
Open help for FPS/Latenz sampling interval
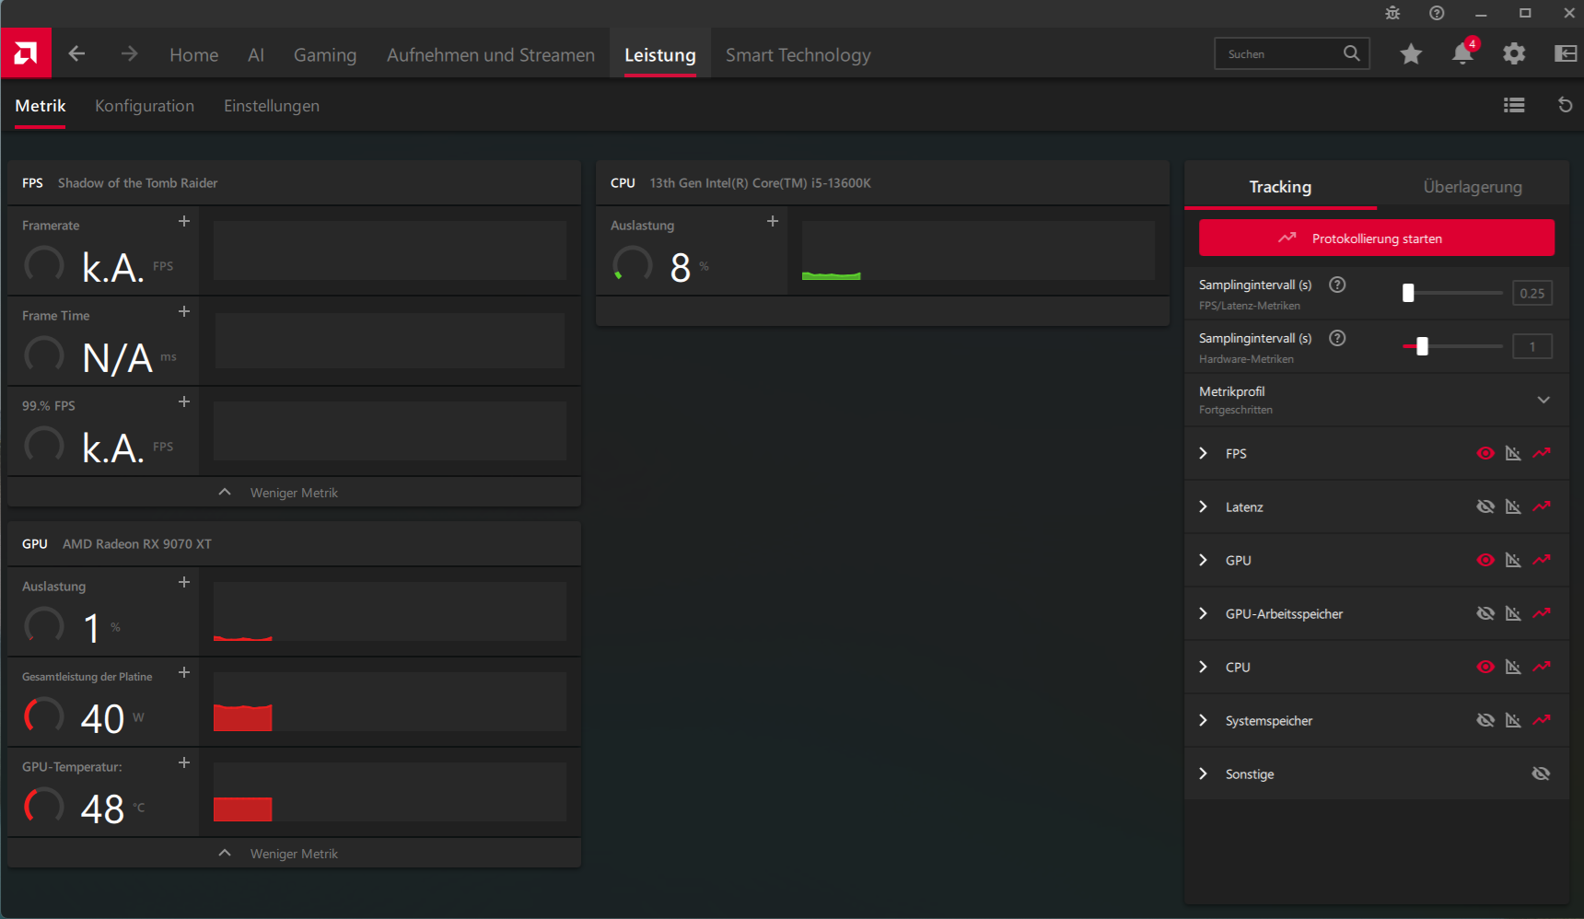click(x=1337, y=285)
